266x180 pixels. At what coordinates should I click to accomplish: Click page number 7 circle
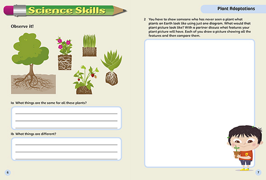[258, 172]
